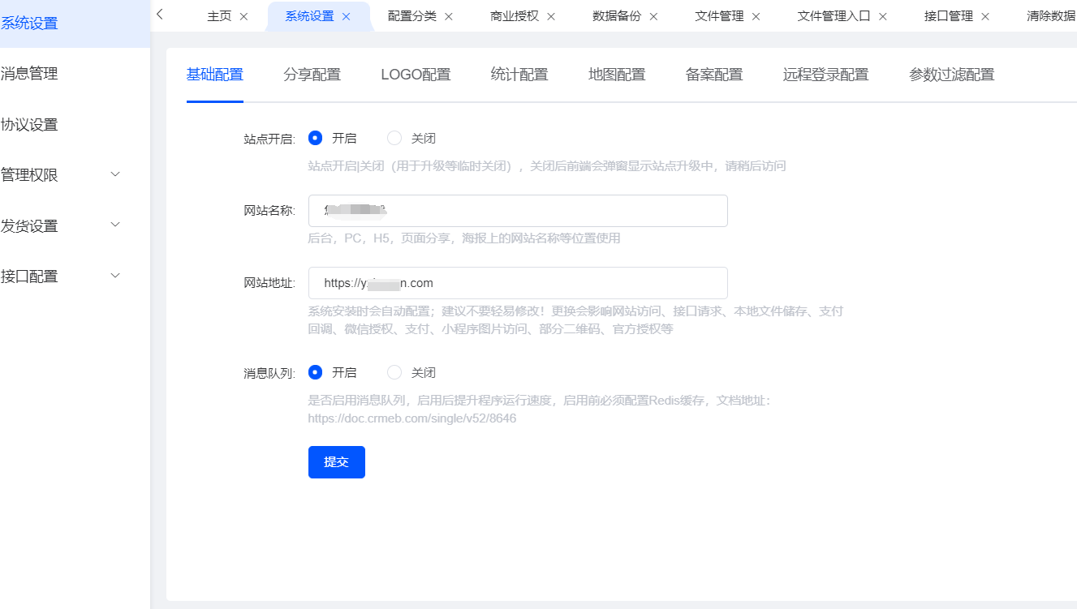Close the 系统设置 tab
The width and height of the screenshot is (1077, 609).
[346, 16]
